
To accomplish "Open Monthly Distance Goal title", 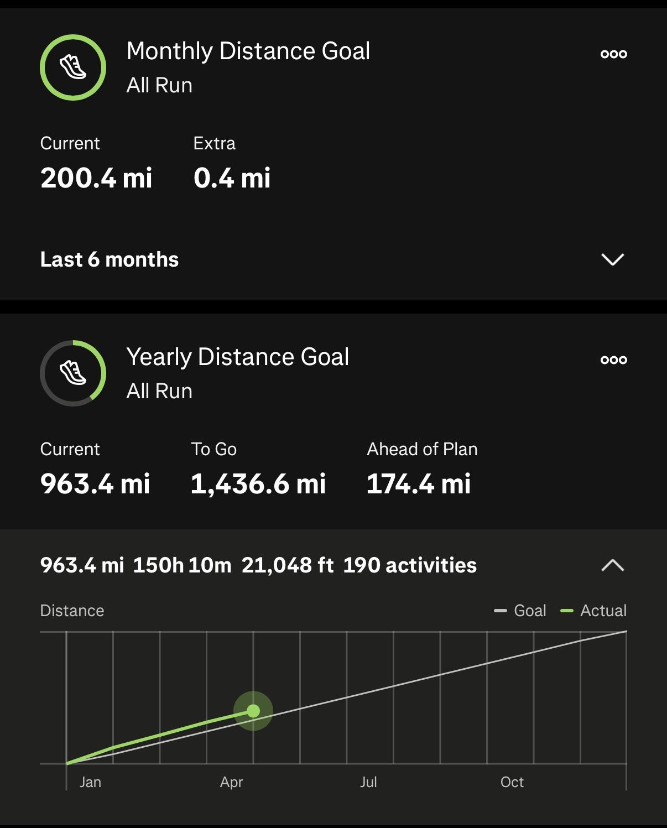I will [x=248, y=51].
